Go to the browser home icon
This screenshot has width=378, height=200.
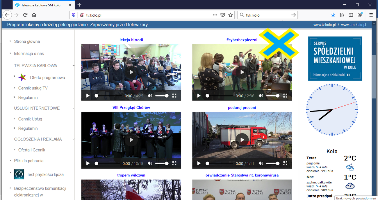[34, 15]
